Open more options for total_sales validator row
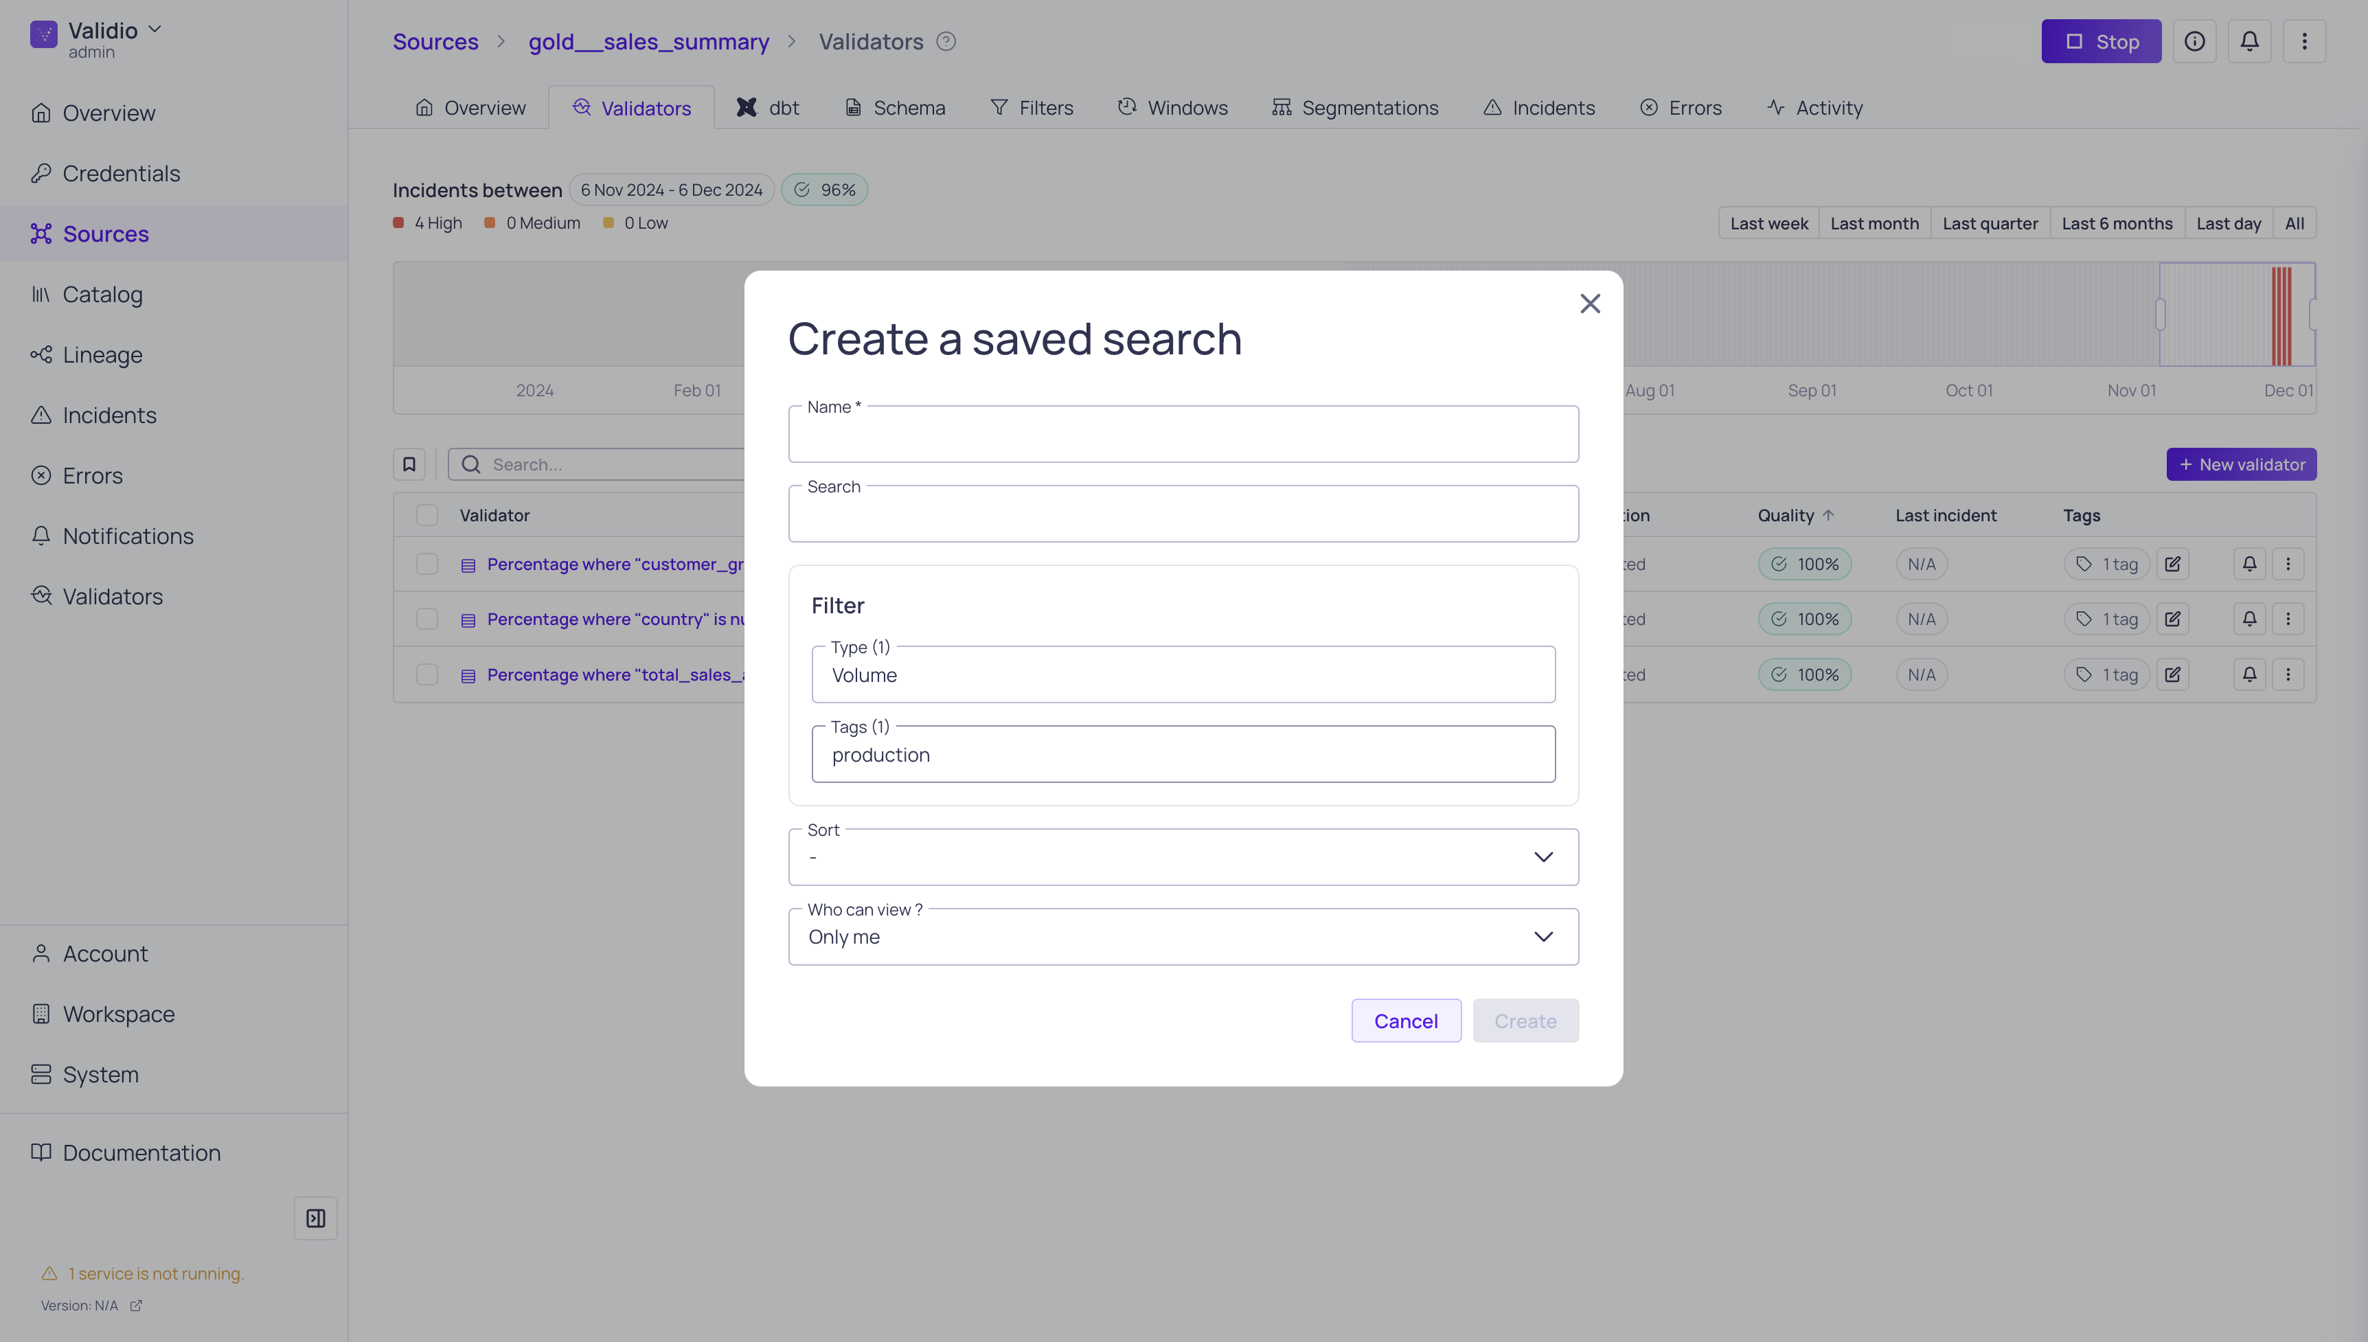This screenshot has height=1342, width=2368. [2287, 674]
